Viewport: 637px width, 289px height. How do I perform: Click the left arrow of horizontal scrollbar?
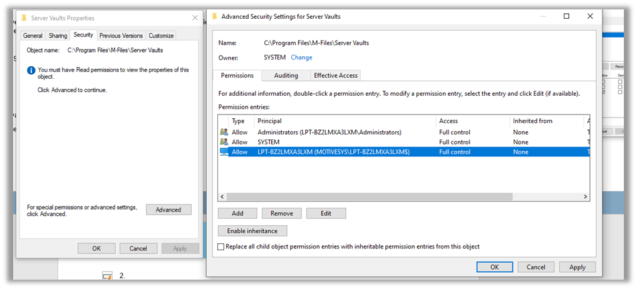222,196
